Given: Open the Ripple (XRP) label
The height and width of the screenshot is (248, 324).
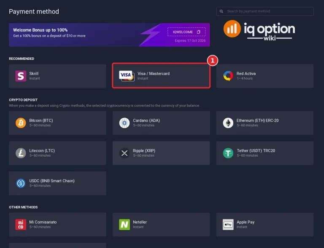Looking at the screenshot, I should (x=144, y=151).
